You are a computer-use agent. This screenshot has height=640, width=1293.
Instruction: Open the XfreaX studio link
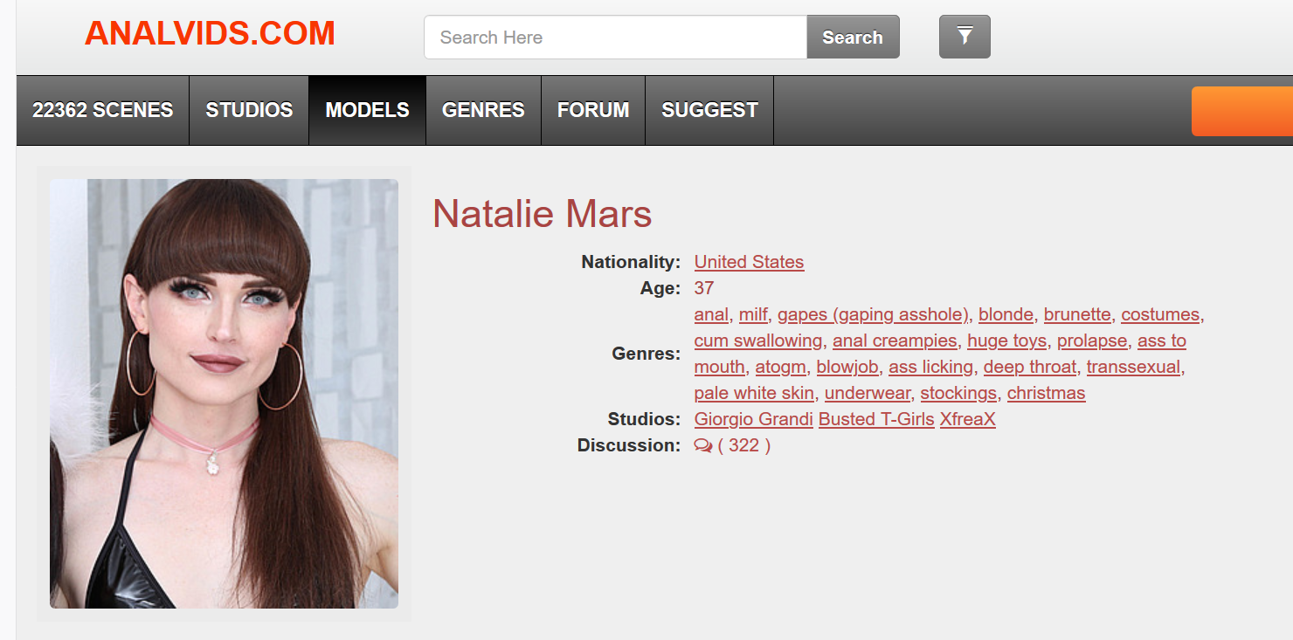pyautogui.click(x=967, y=419)
